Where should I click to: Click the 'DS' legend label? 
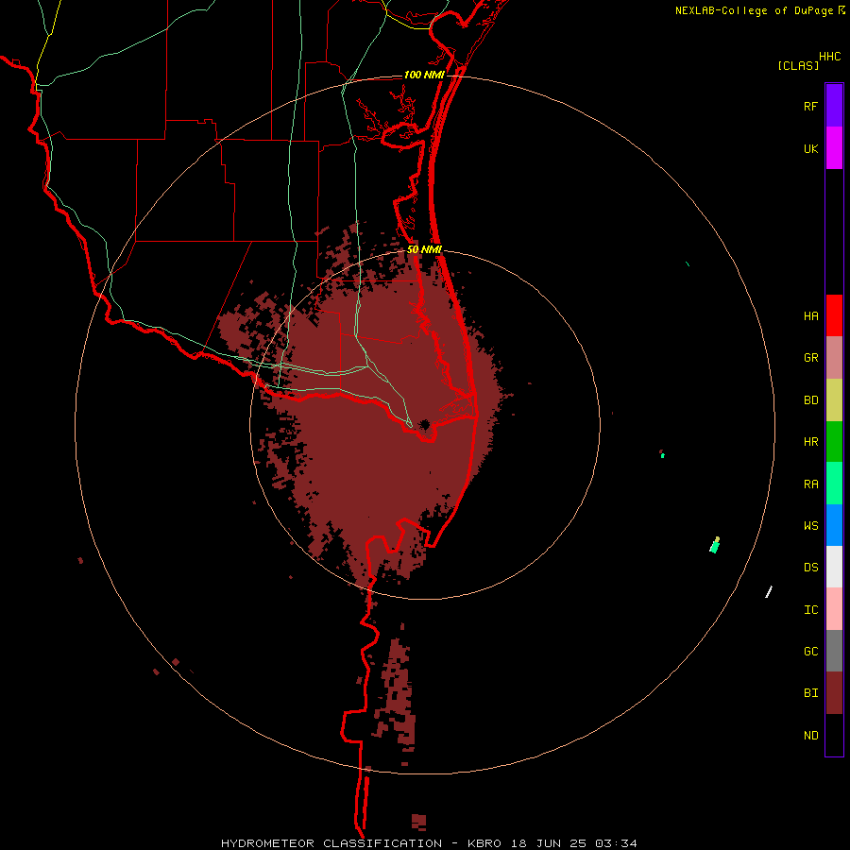point(810,567)
